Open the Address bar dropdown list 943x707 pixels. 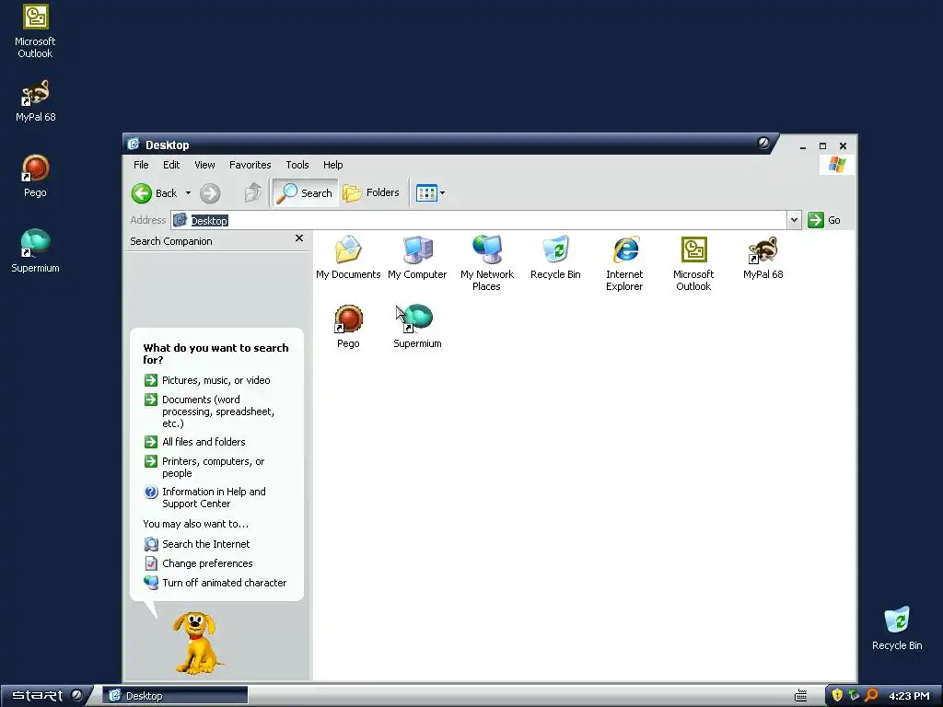click(794, 220)
